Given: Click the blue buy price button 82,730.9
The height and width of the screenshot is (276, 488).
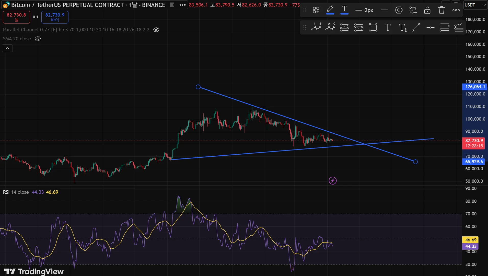Looking at the screenshot, I should pyautogui.click(x=55, y=17).
